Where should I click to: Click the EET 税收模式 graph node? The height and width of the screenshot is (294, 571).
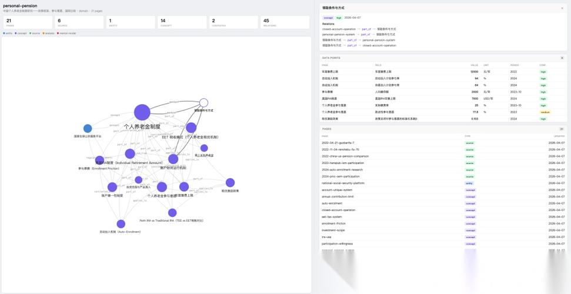point(191,128)
